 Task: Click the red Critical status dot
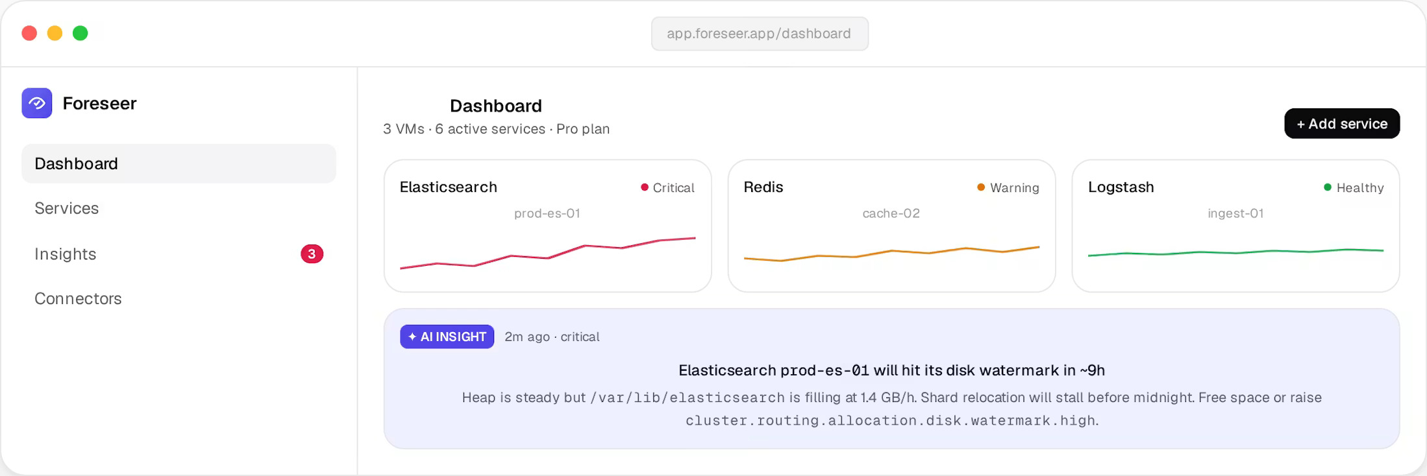click(645, 187)
